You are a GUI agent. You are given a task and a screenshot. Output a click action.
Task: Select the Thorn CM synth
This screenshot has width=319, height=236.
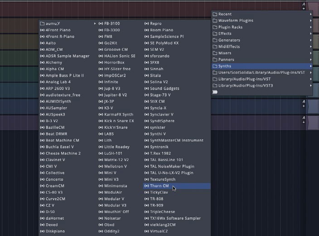click(x=177, y=186)
